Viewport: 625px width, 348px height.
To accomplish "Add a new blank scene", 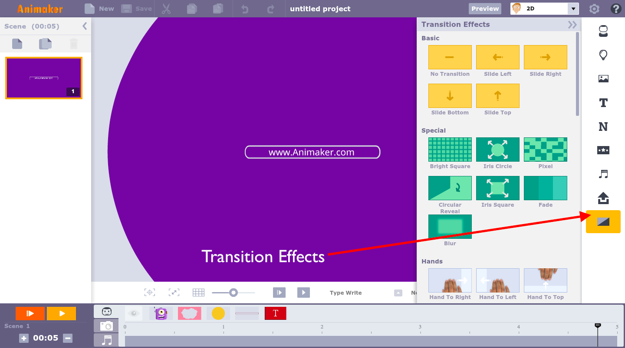I will click(x=17, y=43).
